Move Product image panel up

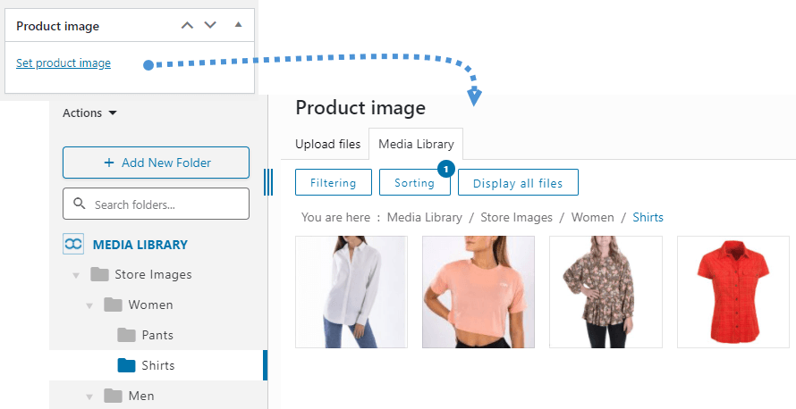click(x=187, y=25)
